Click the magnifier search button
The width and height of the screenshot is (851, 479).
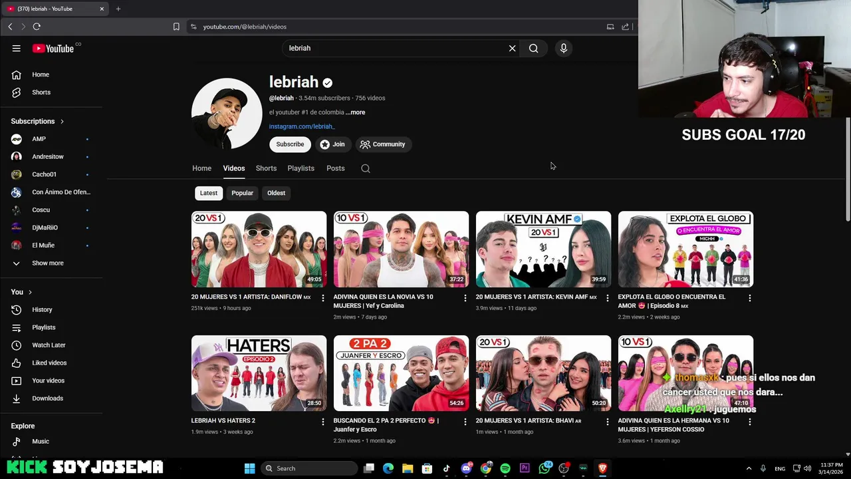533,48
